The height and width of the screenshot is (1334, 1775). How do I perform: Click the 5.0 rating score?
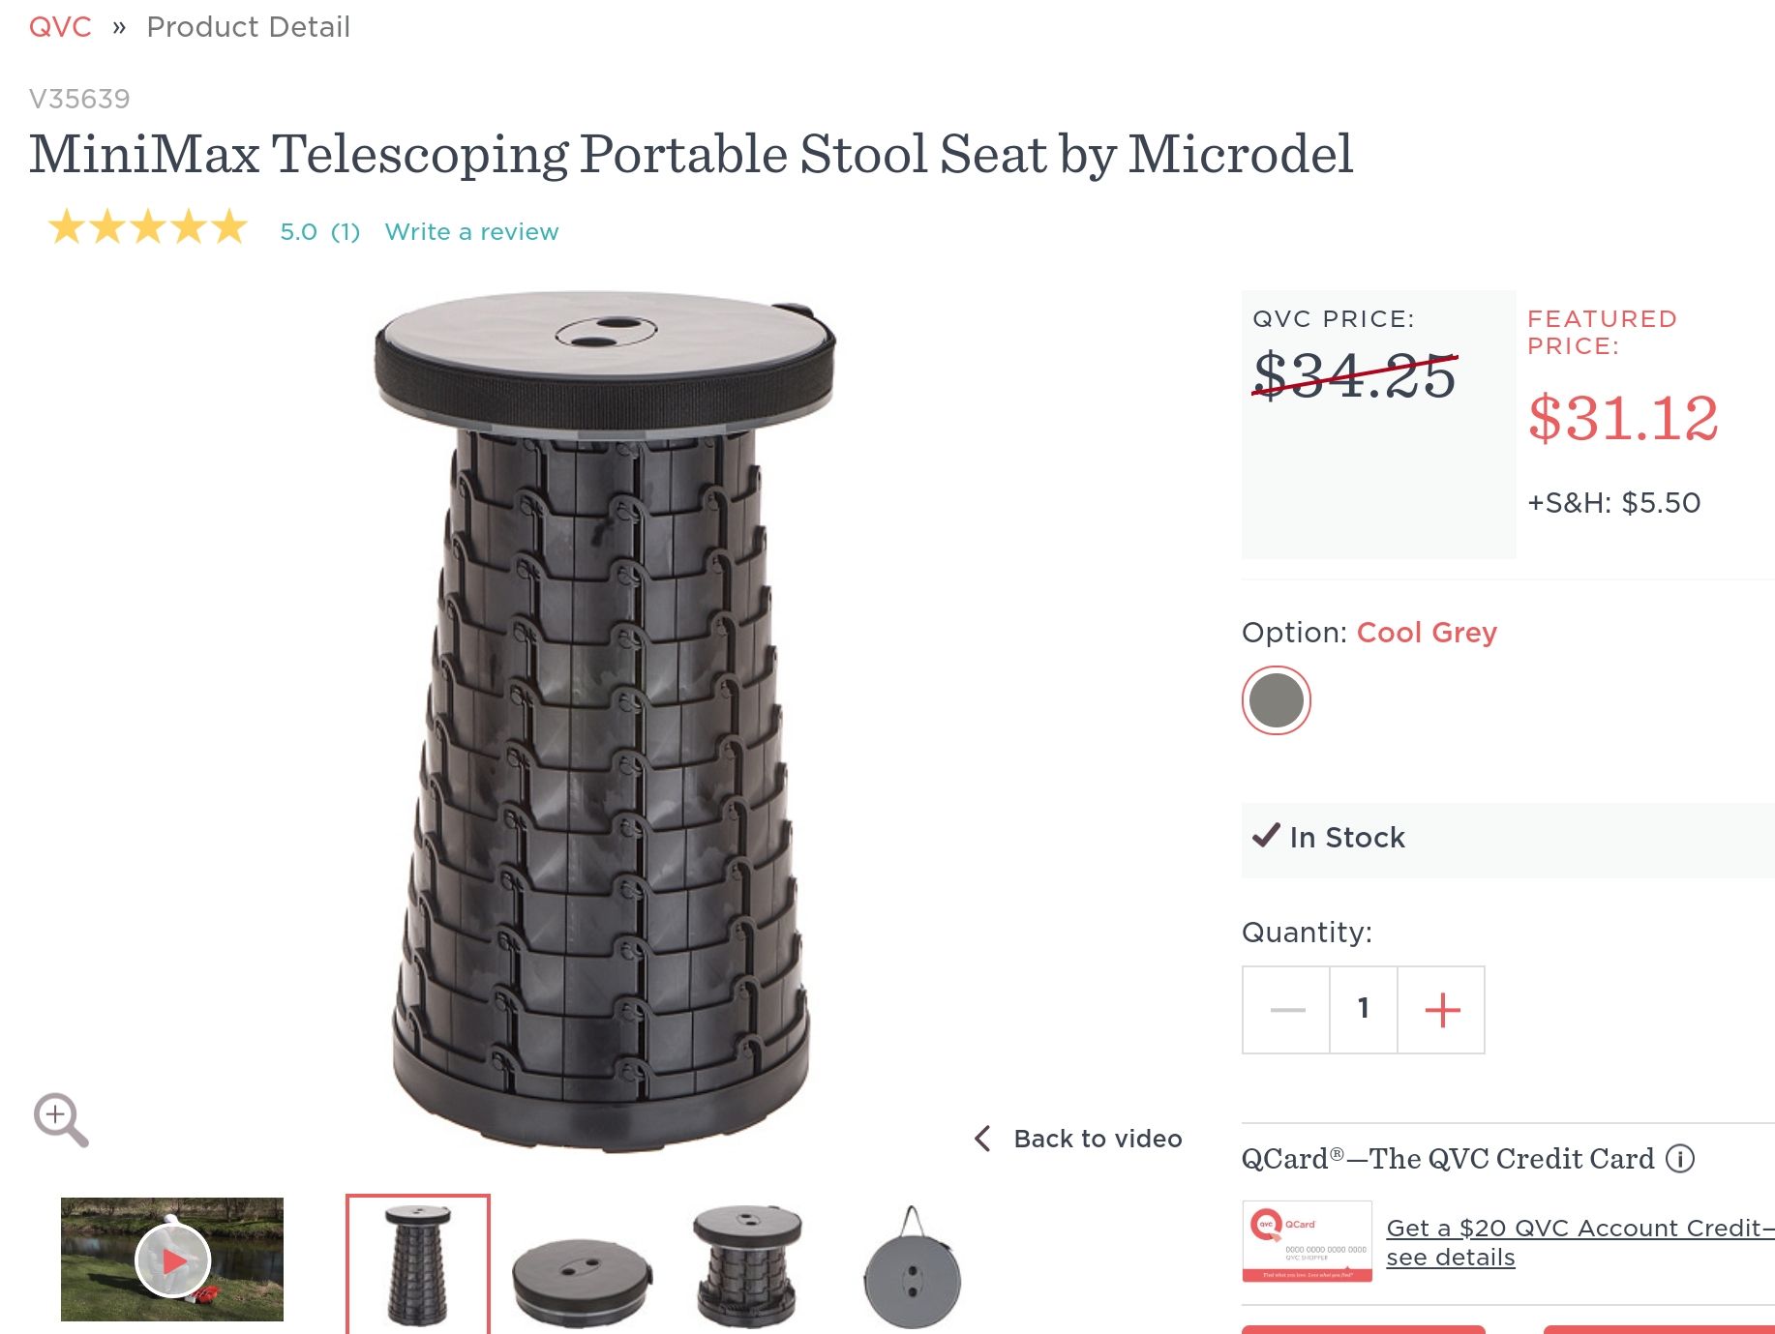click(298, 232)
